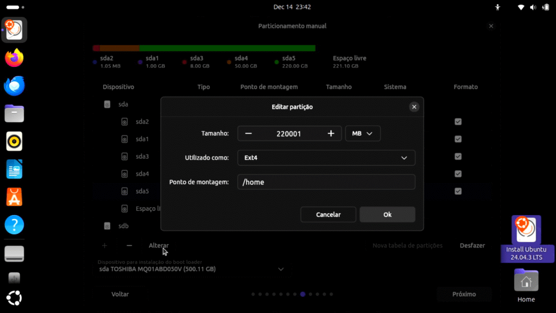Open the MB unit dropdown
Viewport: 556px width, 313px height.
(x=363, y=134)
